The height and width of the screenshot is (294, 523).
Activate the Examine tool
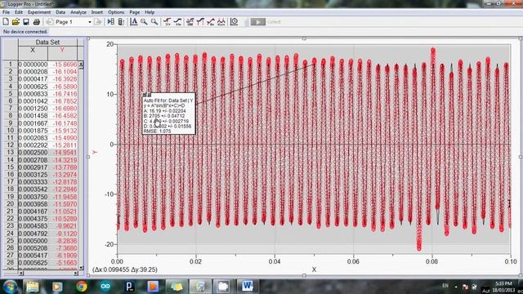(x=168, y=22)
